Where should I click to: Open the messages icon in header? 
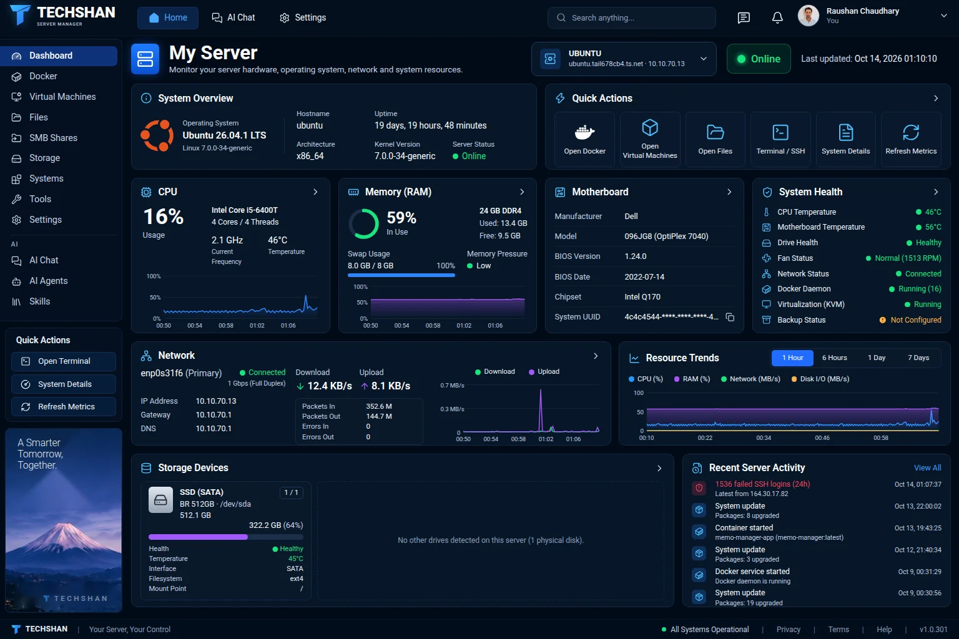click(x=744, y=17)
